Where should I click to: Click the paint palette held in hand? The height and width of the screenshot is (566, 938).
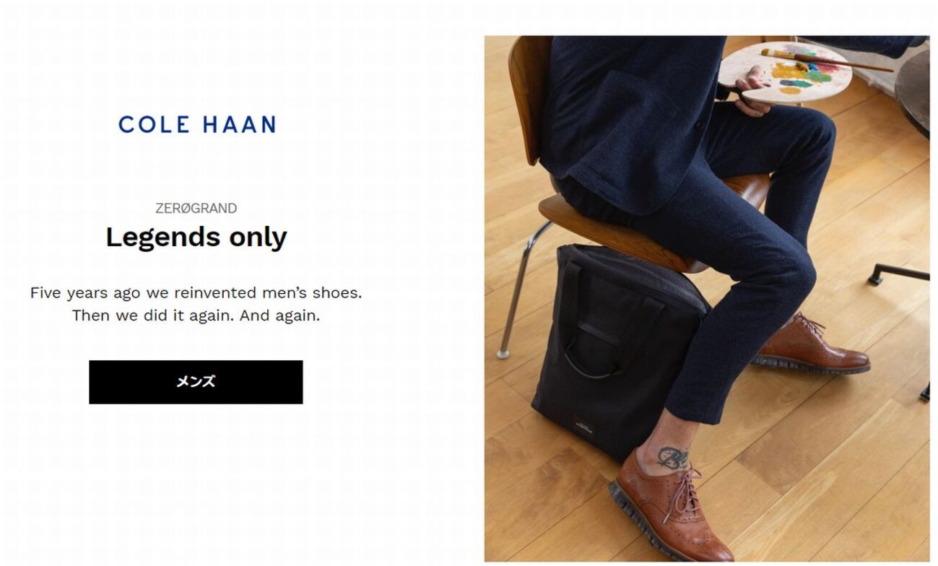click(x=786, y=72)
